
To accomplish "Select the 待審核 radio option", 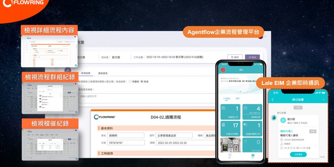I will [130, 82].
